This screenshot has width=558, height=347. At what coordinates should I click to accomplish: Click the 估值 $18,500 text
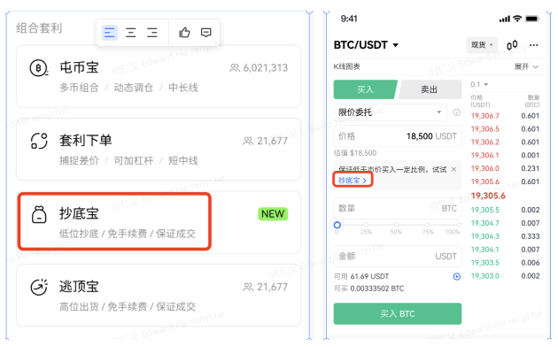(355, 153)
